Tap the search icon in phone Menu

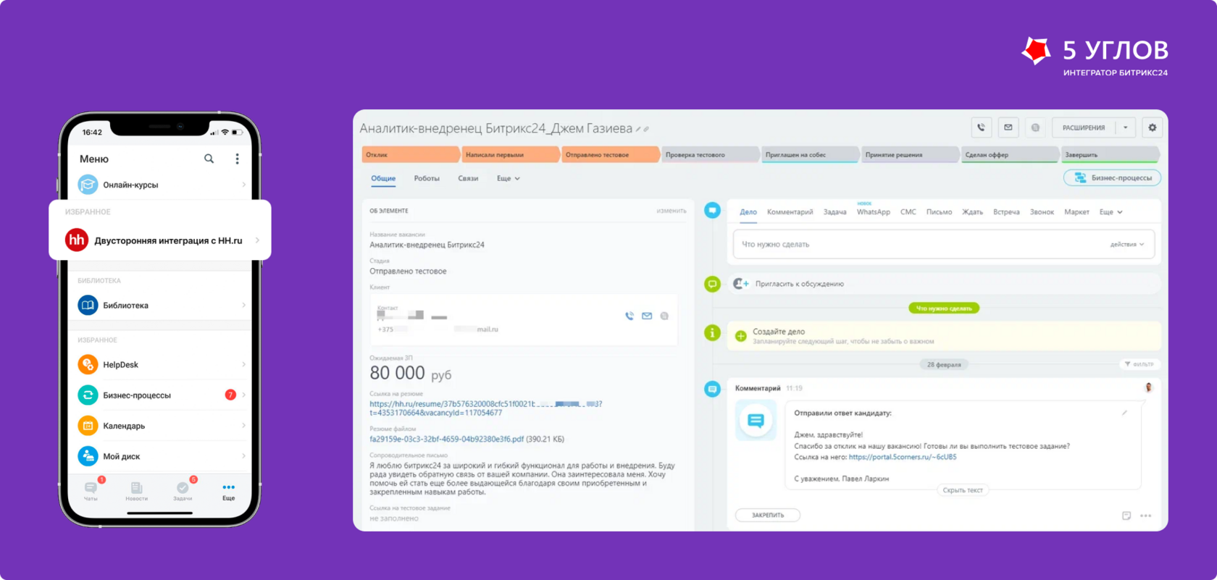click(x=209, y=159)
